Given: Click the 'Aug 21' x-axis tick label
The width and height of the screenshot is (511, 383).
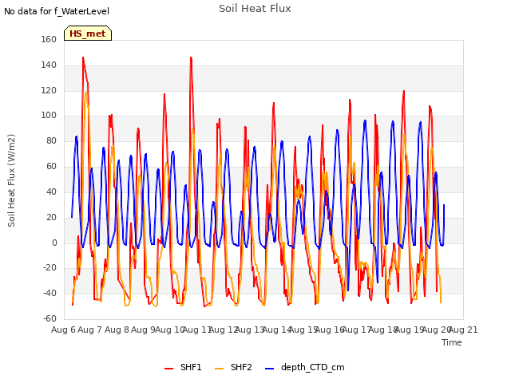Looking at the screenshot, I should pyautogui.click(x=463, y=330).
